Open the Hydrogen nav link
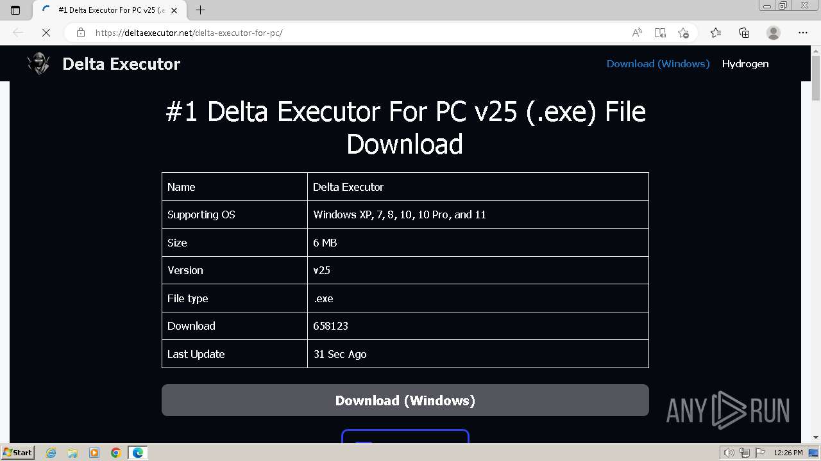Viewport: 821px width, 461px height. click(745, 63)
